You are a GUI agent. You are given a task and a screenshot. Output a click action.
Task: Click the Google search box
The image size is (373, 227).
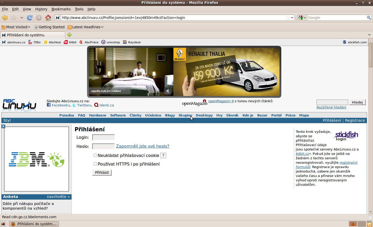(337, 18)
